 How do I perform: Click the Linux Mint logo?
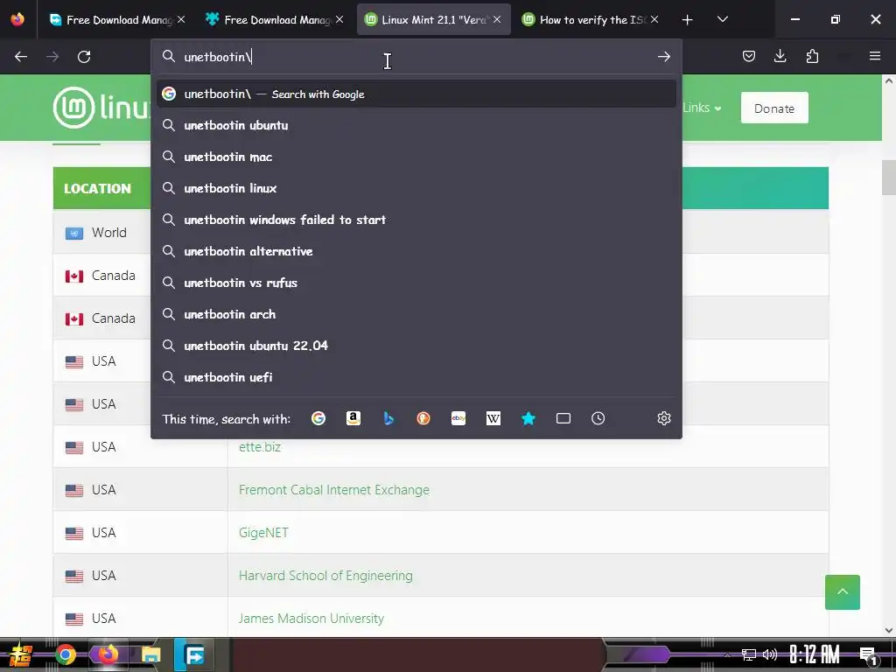tap(101, 108)
